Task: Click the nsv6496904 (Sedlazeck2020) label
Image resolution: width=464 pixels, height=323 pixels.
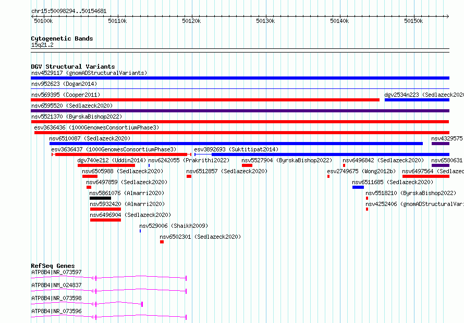Action: click(x=130, y=215)
